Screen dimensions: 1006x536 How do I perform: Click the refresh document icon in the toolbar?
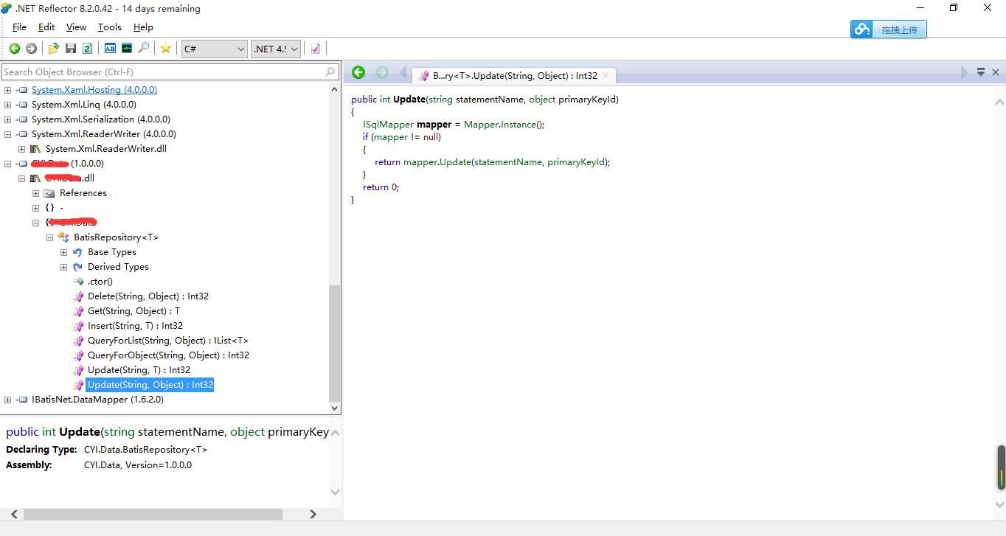[x=87, y=49]
